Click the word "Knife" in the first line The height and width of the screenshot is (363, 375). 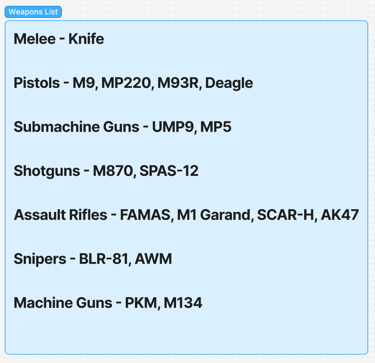(86, 39)
